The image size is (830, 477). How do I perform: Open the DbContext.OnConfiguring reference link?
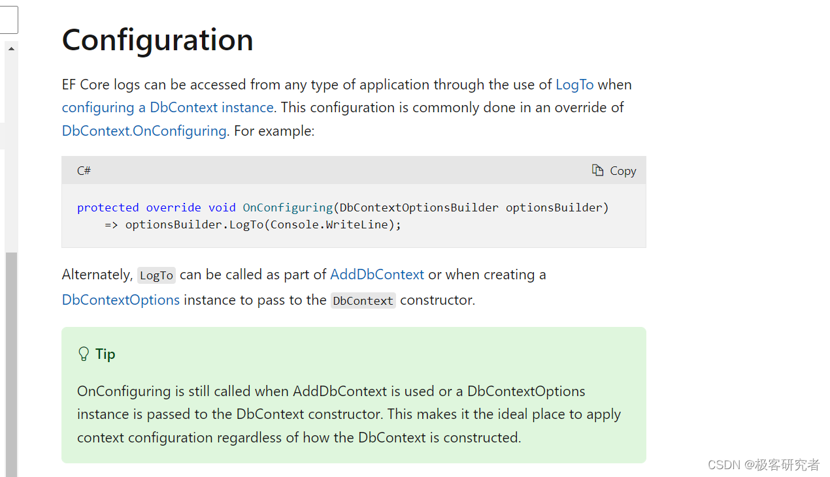pos(143,131)
